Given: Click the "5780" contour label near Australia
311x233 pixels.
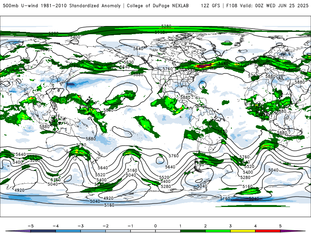Looking at the screenshot, I should point(81,145).
